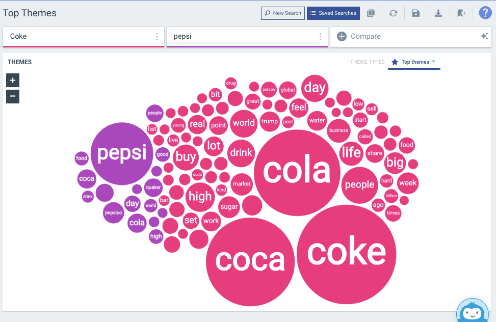
Task: Save the search with the floppy disk icon
Action: click(x=415, y=13)
